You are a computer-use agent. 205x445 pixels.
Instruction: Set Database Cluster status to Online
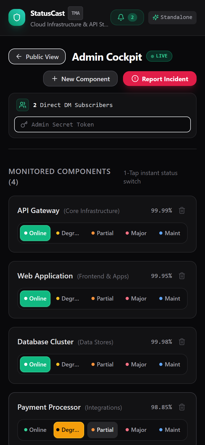pyautogui.click(x=35, y=364)
